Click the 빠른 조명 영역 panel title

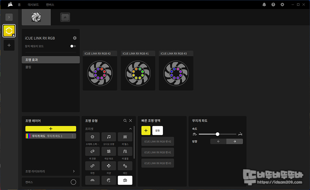151,121
